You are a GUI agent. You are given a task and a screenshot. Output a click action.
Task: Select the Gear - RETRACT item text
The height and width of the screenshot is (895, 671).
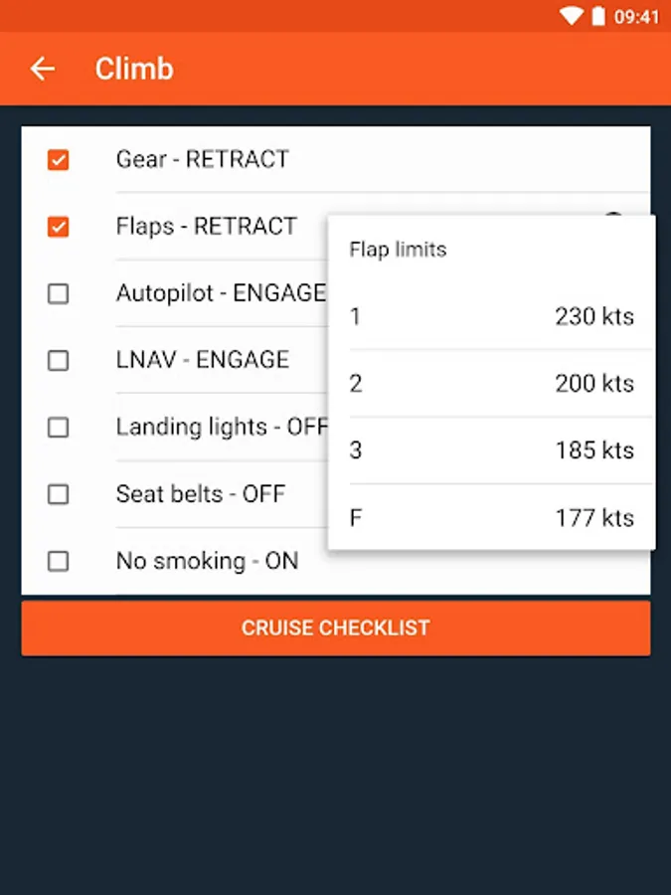203,159
